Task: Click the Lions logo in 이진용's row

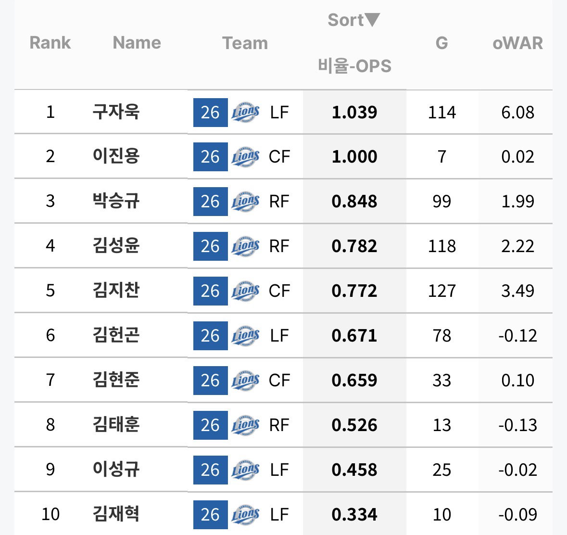Action: pos(245,157)
